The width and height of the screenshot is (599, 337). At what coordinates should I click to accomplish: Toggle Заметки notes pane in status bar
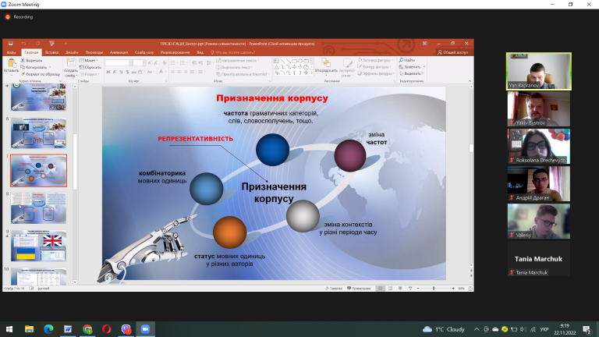coord(334,289)
